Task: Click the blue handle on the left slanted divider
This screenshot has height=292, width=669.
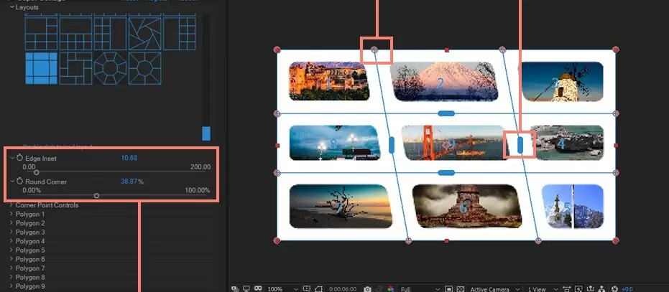Action: (x=391, y=145)
